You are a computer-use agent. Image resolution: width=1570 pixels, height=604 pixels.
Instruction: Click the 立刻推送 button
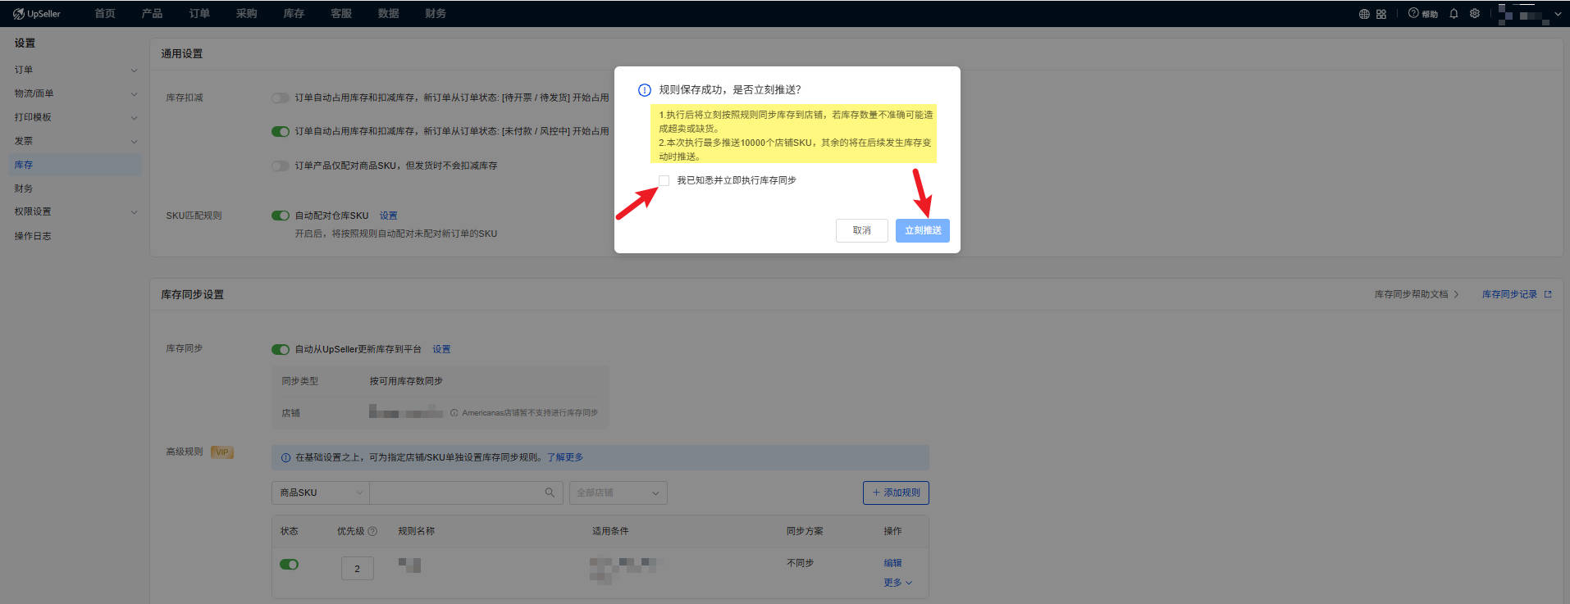tap(922, 230)
